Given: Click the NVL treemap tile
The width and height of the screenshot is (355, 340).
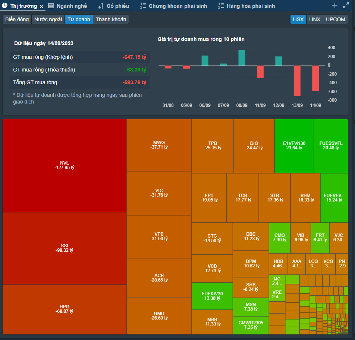Looking at the screenshot, I should tap(64, 165).
